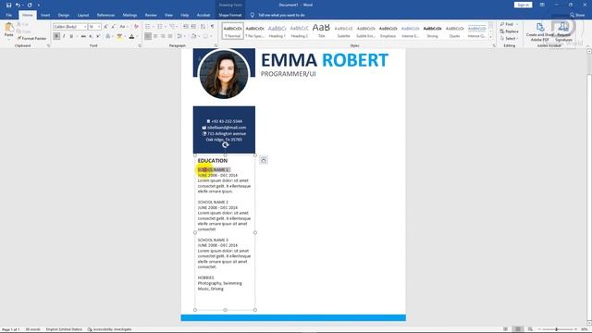Click the zoom slider in the status bar
This screenshot has height=333, width=592.
click(557, 329)
